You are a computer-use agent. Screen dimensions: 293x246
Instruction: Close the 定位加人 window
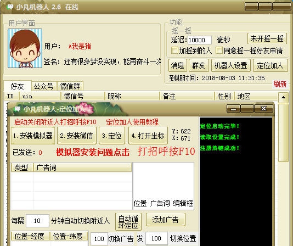(x=263, y=109)
